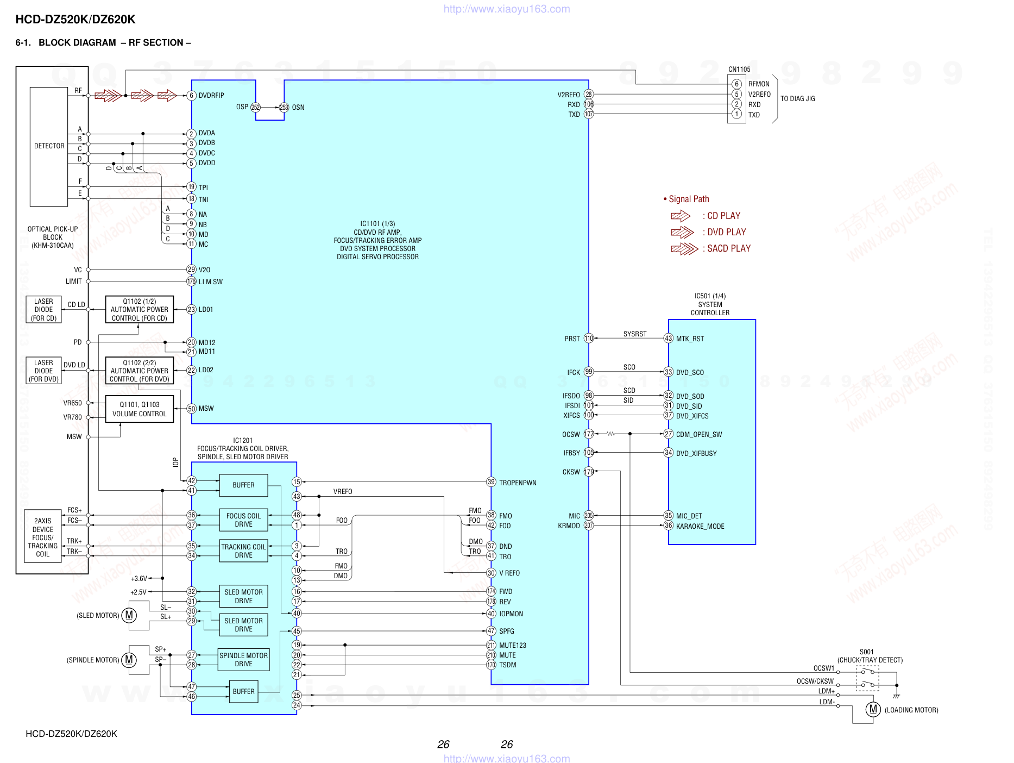Click pin 6 circle beside RFMON on CN1105
1014x763 pixels.
tap(736, 84)
